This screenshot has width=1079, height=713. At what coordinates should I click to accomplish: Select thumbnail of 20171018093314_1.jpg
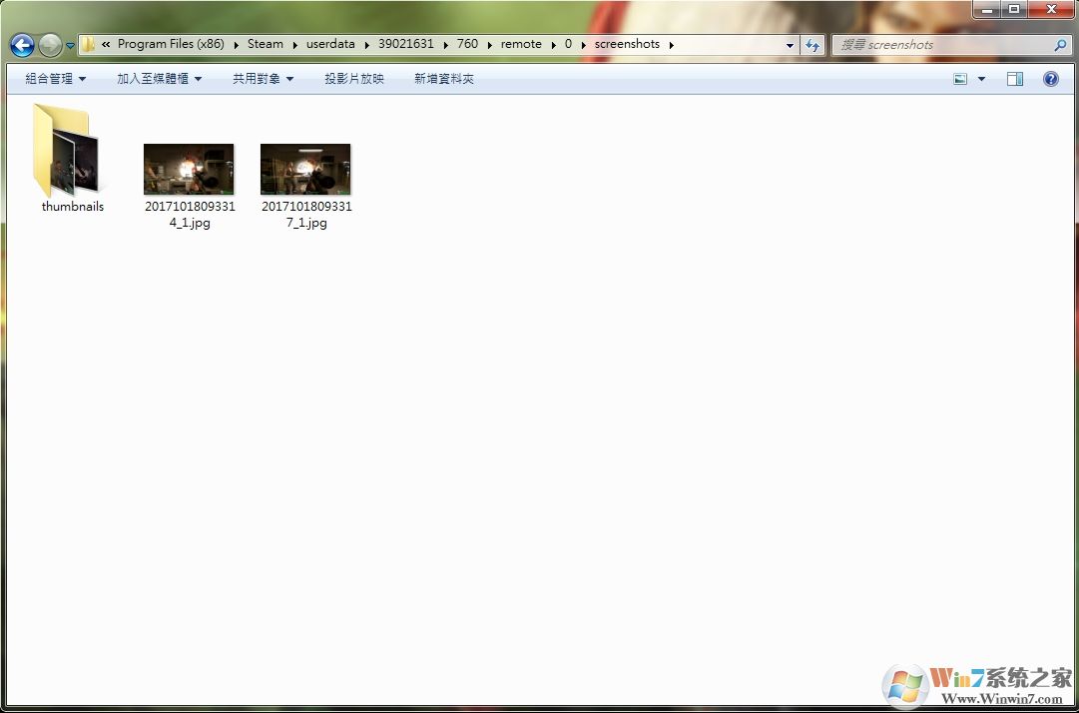tap(189, 169)
